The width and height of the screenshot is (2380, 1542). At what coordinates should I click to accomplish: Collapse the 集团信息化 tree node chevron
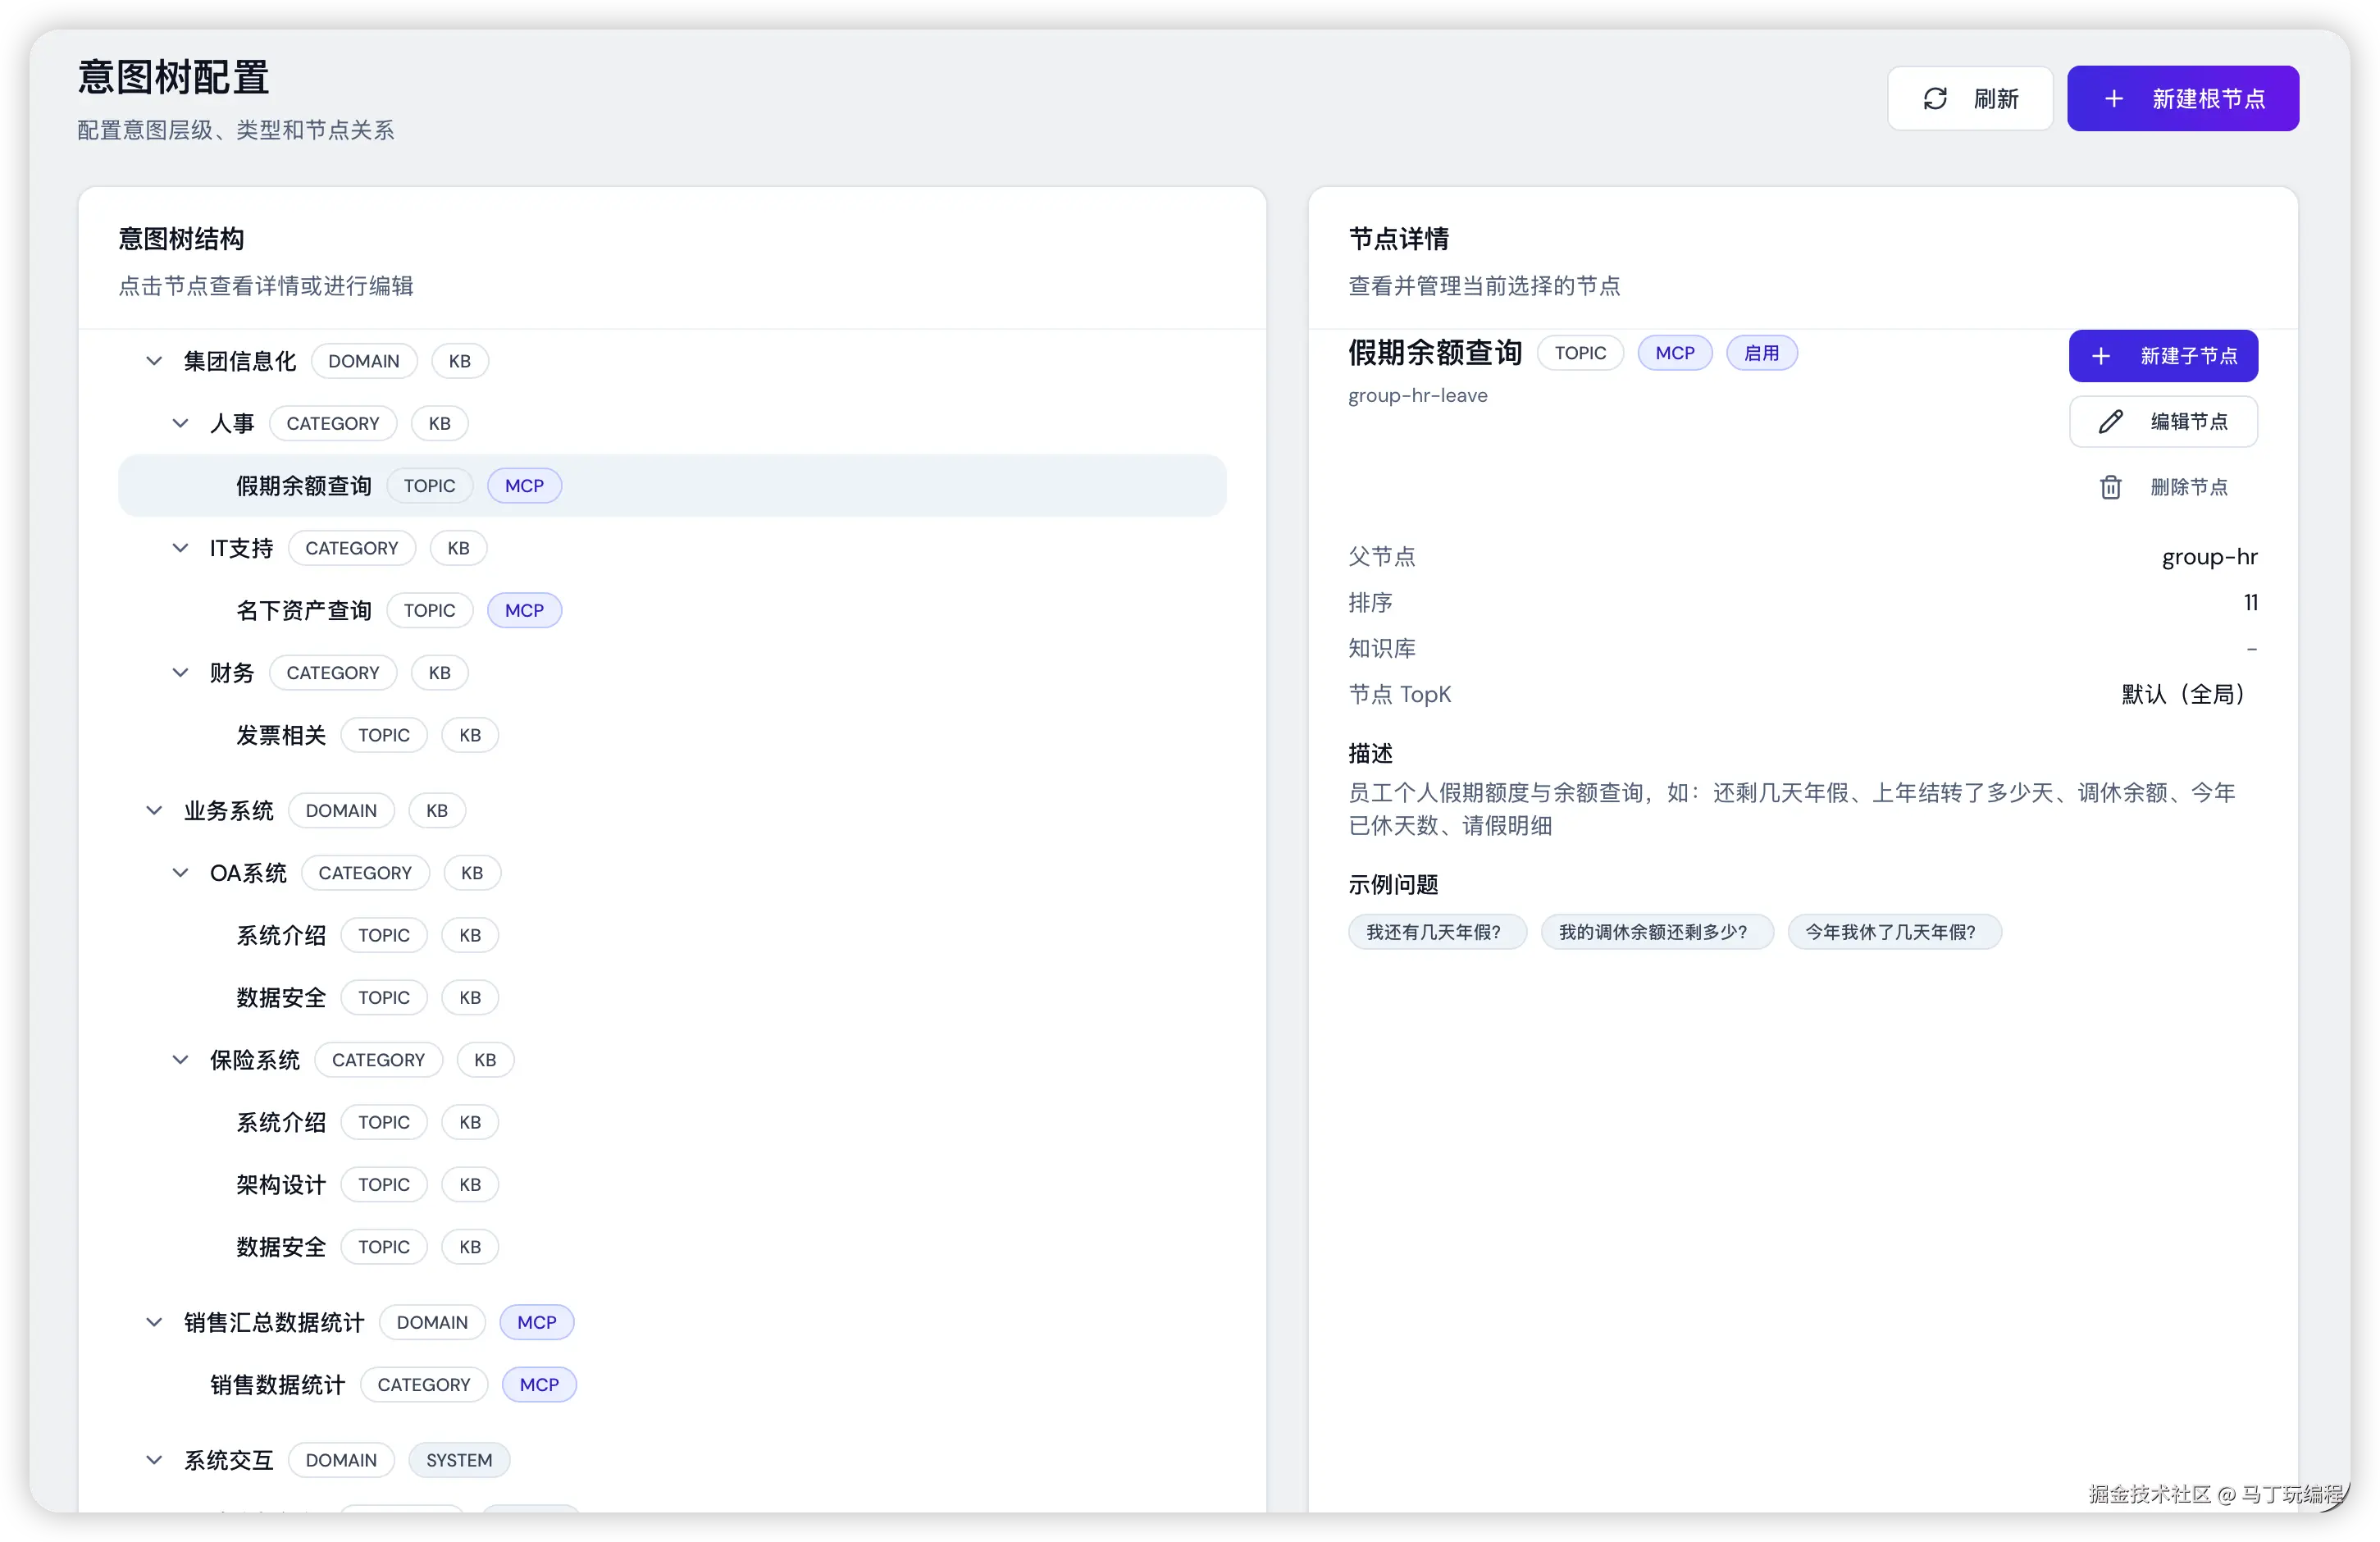point(154,361)
